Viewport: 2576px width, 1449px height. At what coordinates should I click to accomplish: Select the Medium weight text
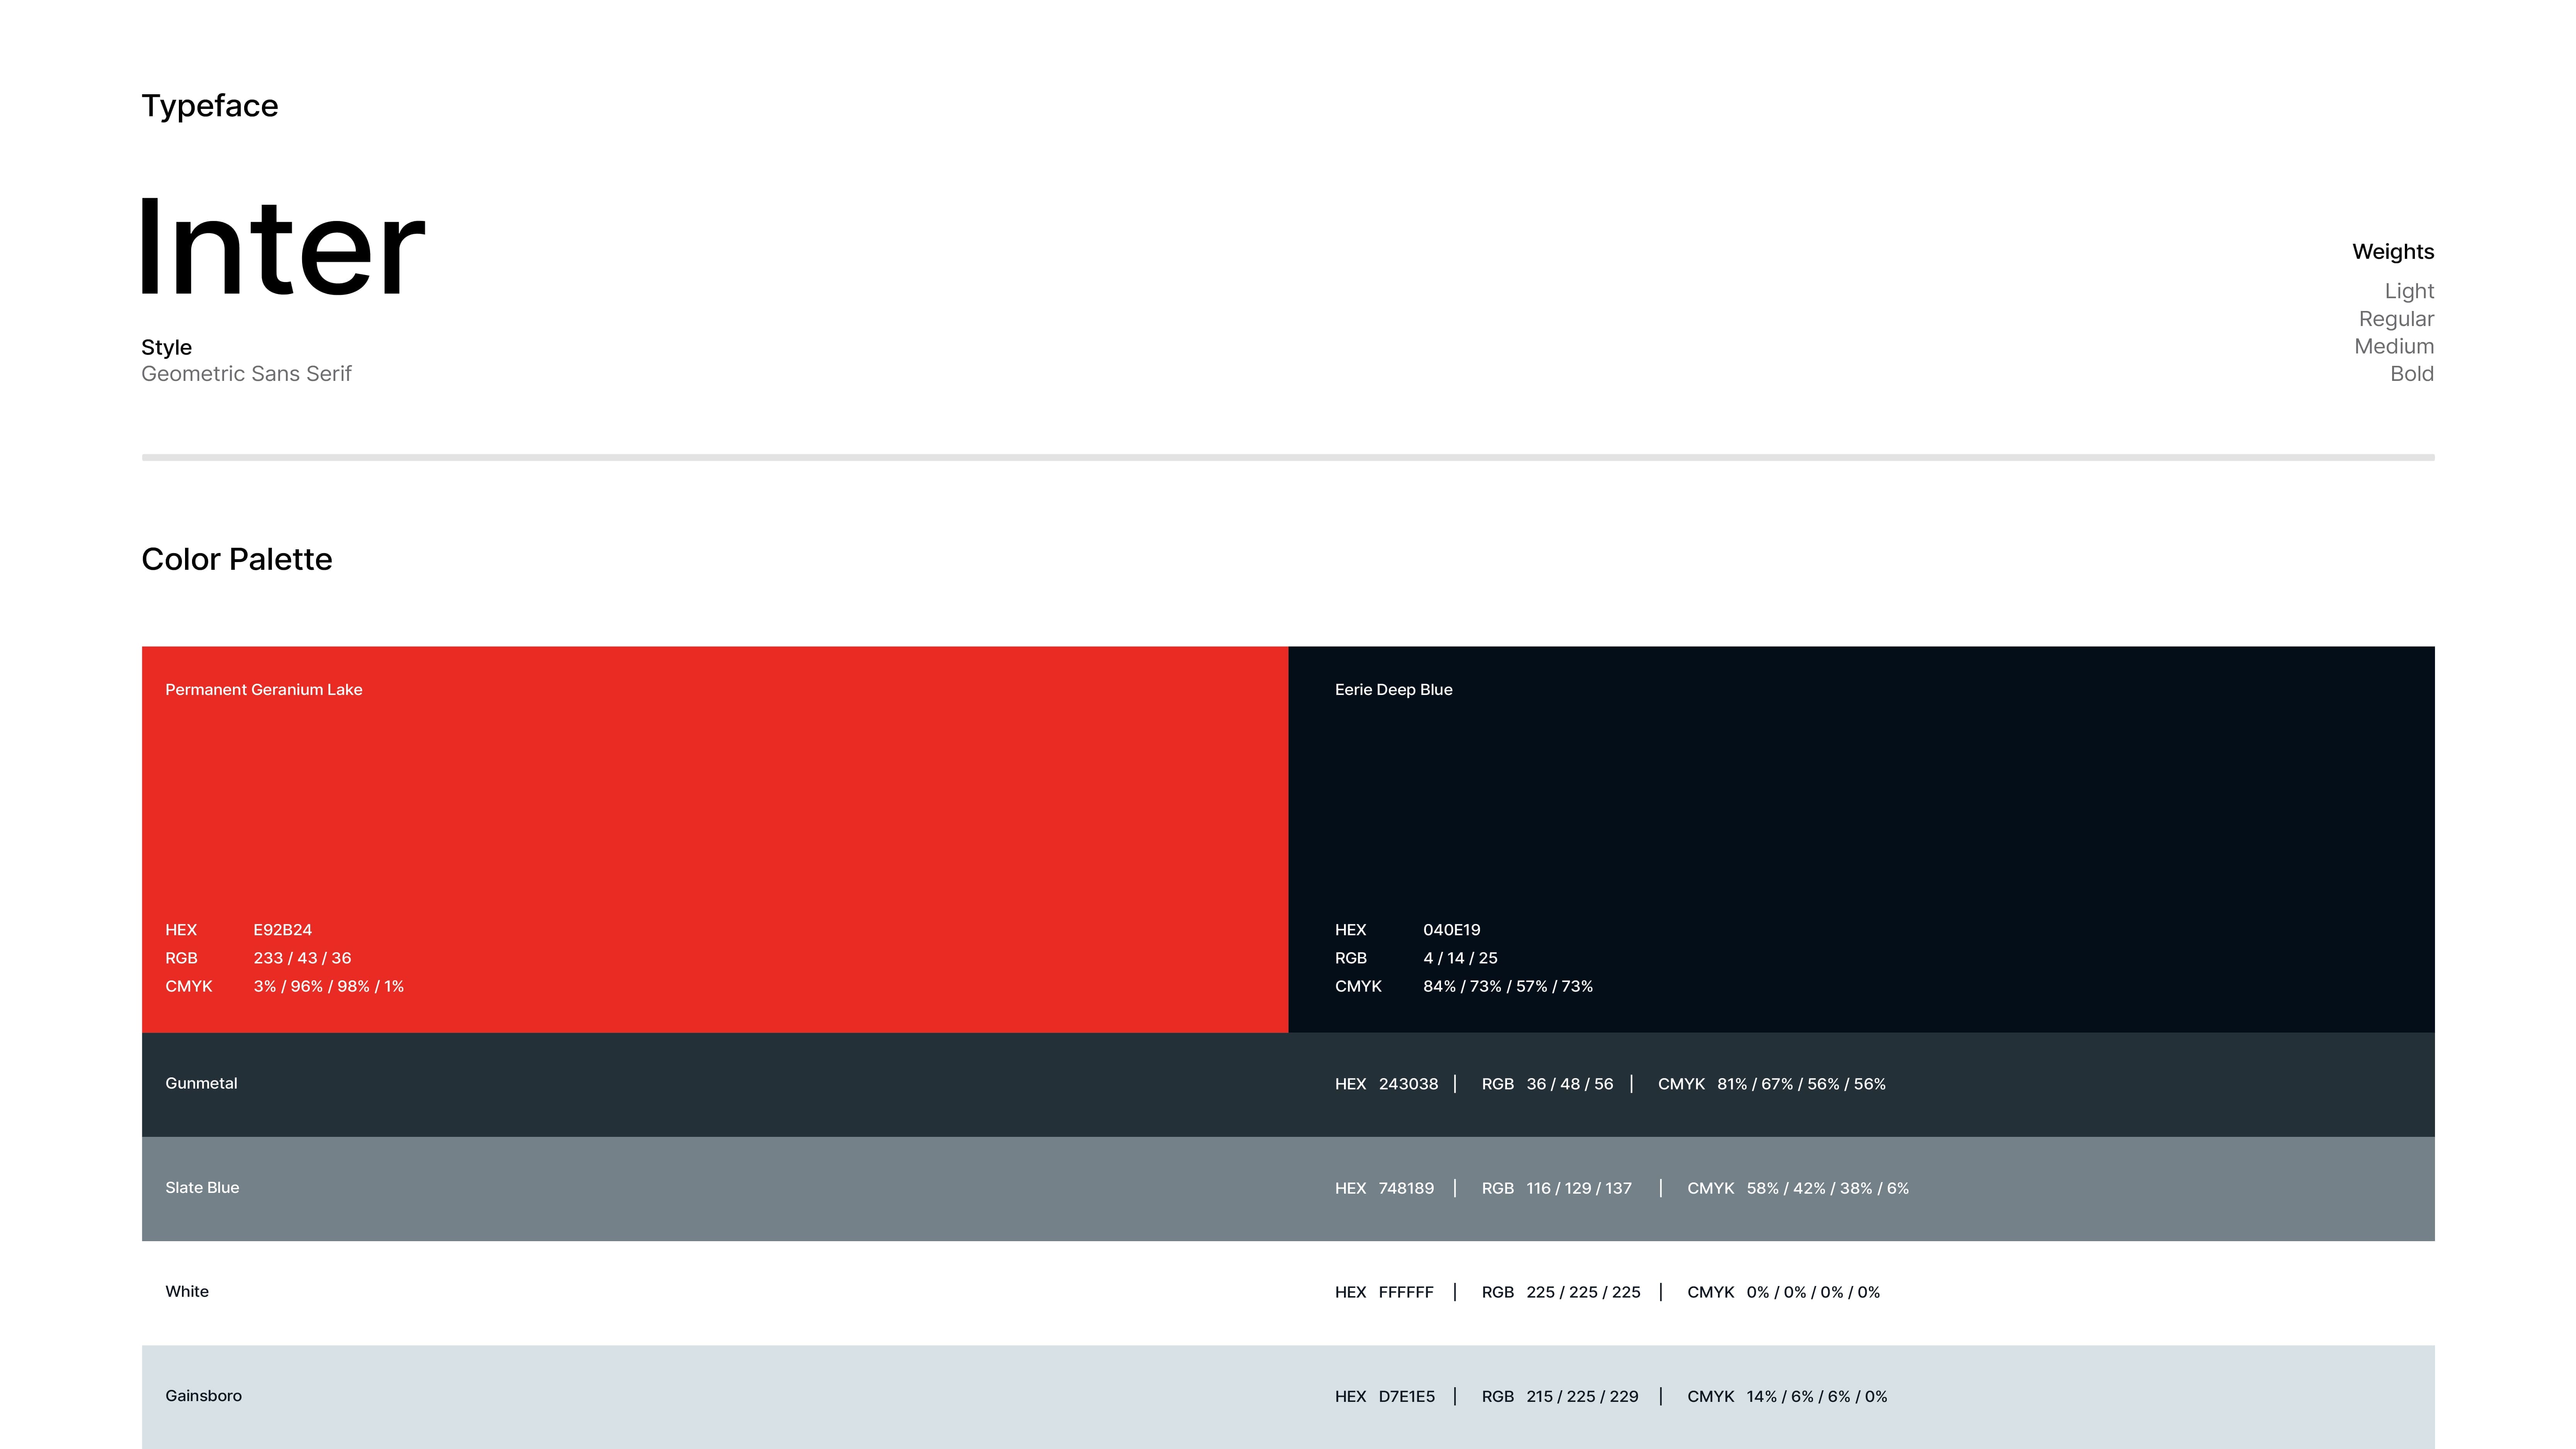tap(2394, 346)
